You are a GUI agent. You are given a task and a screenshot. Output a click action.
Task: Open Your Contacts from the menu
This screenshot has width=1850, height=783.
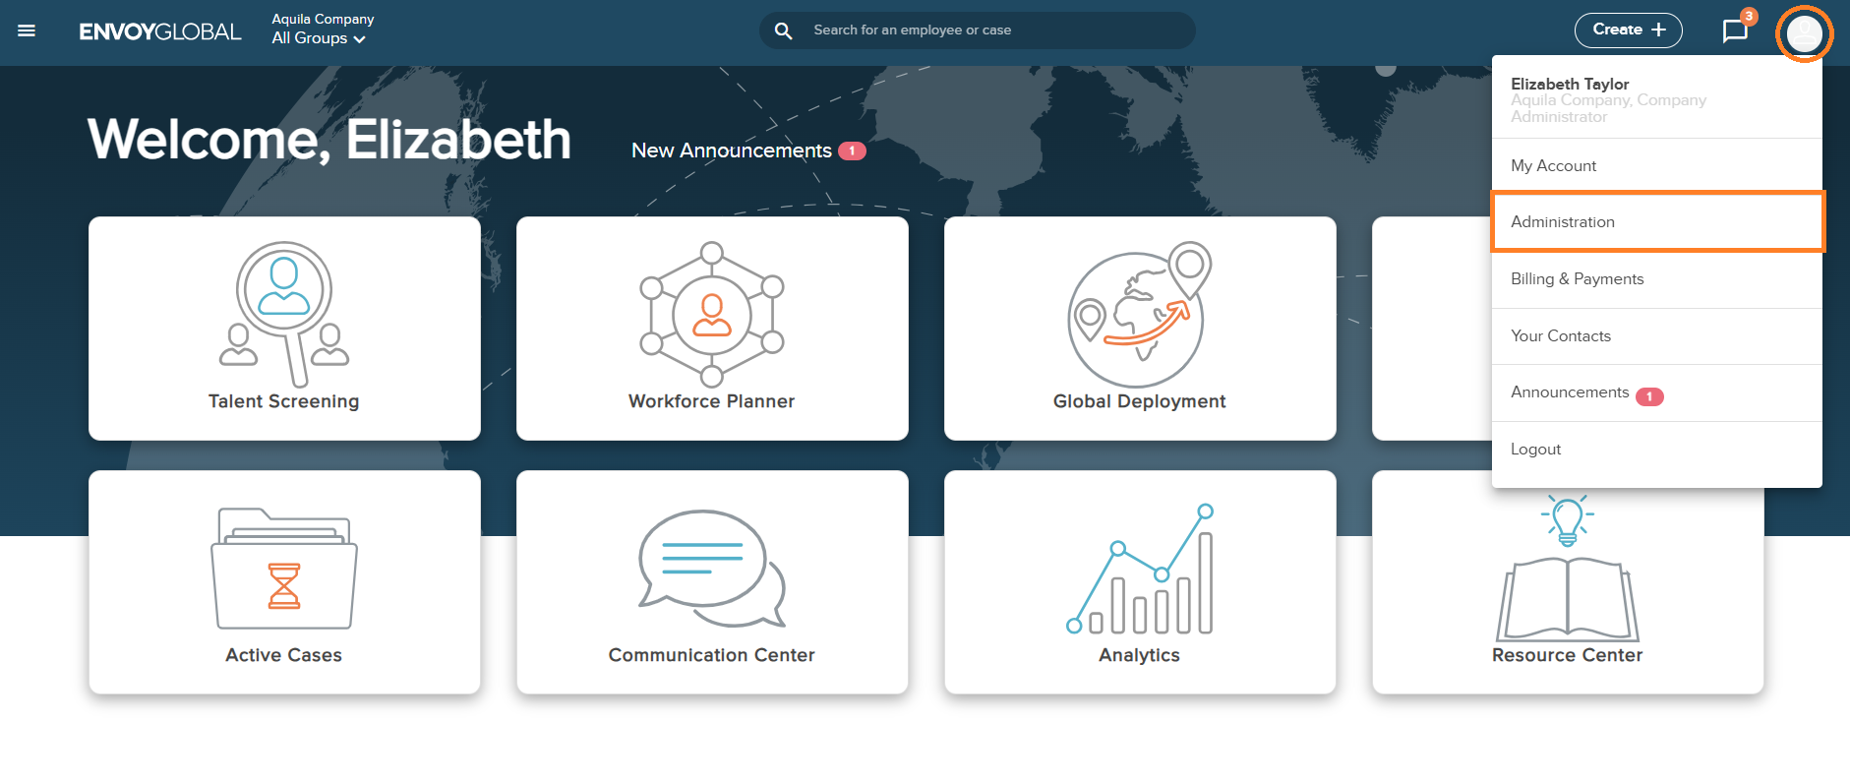(x=1561, y=336)
